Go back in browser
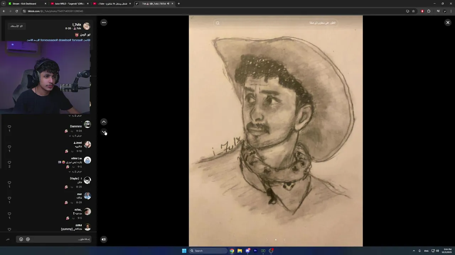The width and height of the screenshot is (455, 255). (x=4, y=11)
